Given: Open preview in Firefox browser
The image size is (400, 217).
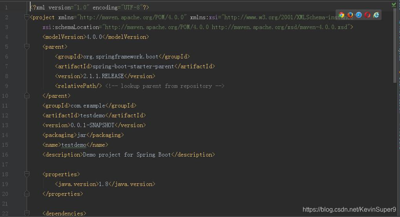Looking at the screenshot, I should coord(350,15).
